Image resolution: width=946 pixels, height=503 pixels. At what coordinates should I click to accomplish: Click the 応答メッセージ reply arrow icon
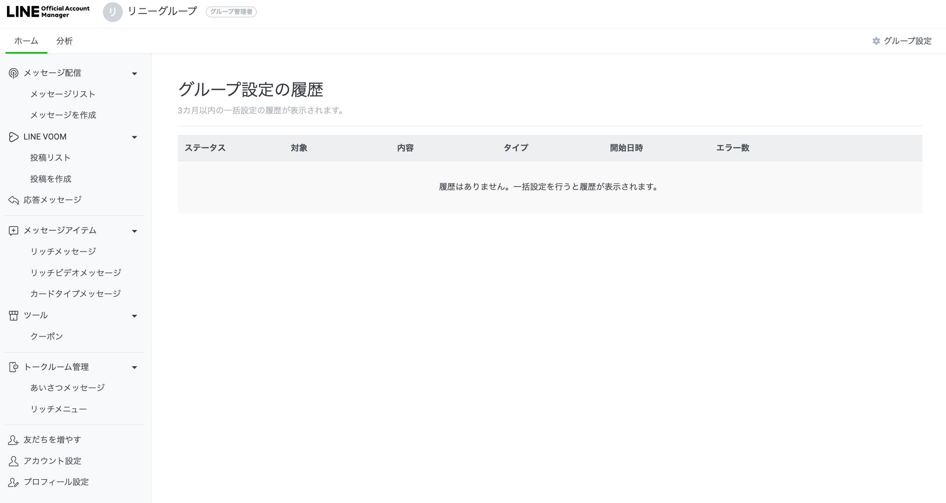pos(14,200)
